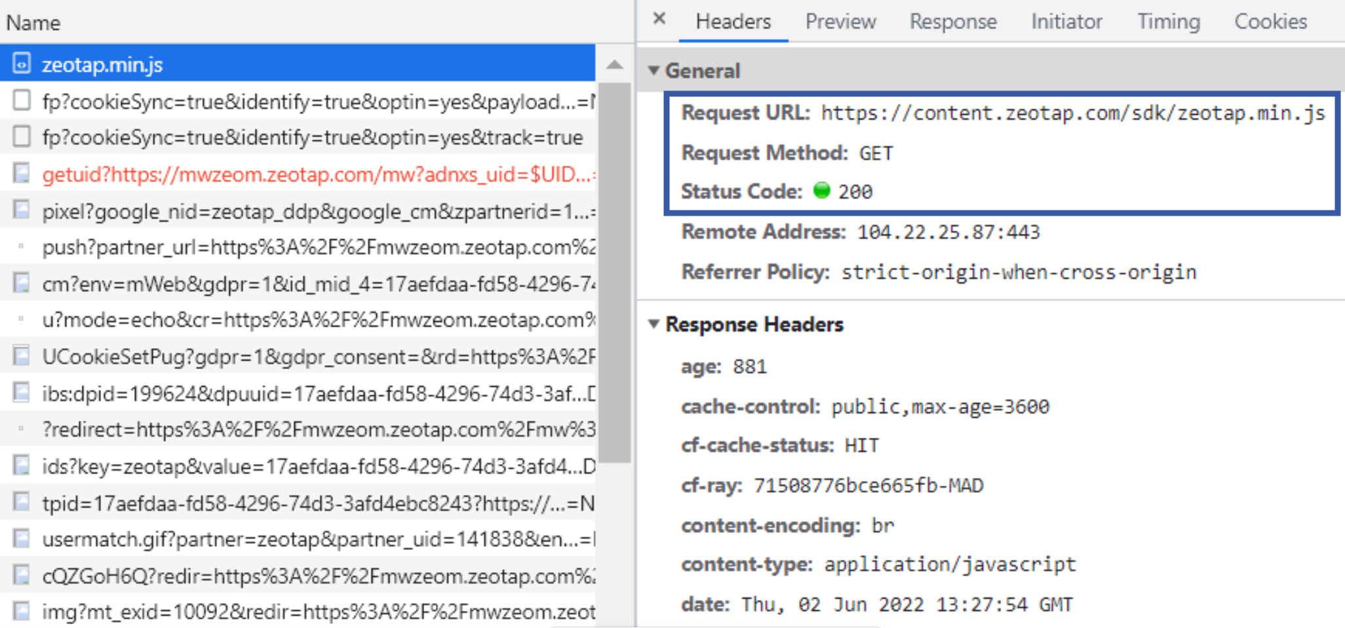Select the tpid=17aefdaa request

click(298, 502)
